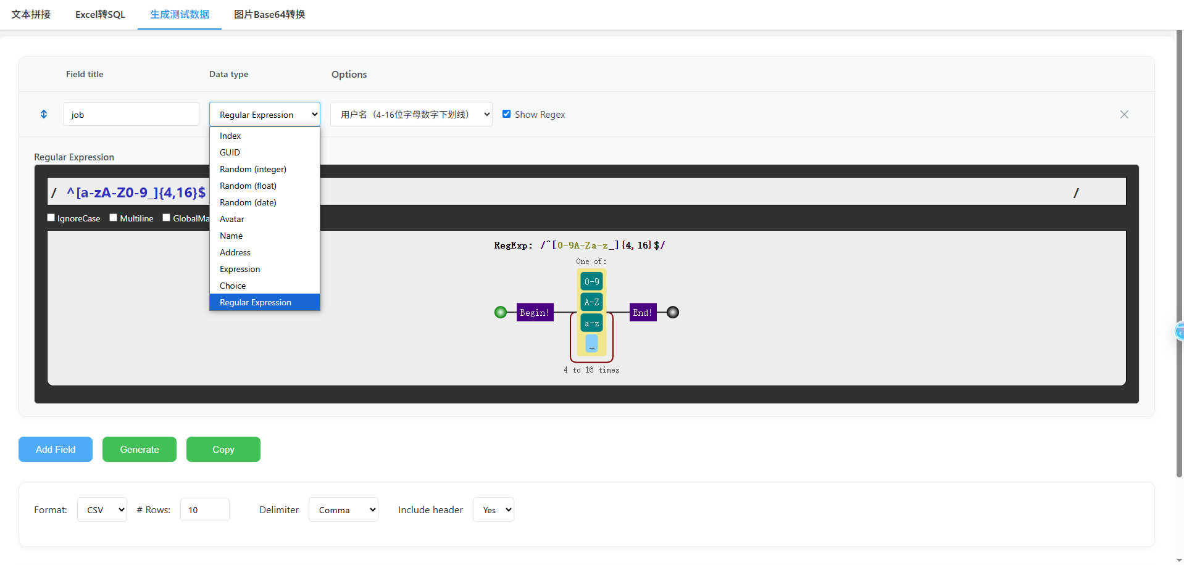Select Expression from the data type list
The width and height of the screenshot is (1184, 565).
point(265,269)
